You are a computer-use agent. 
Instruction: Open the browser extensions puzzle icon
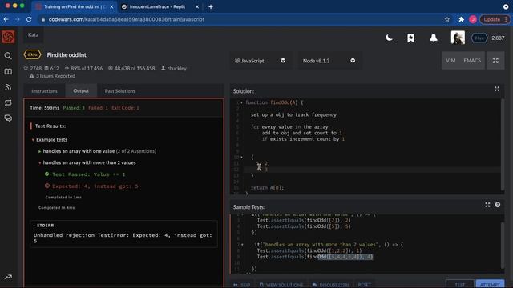point(461,19)
